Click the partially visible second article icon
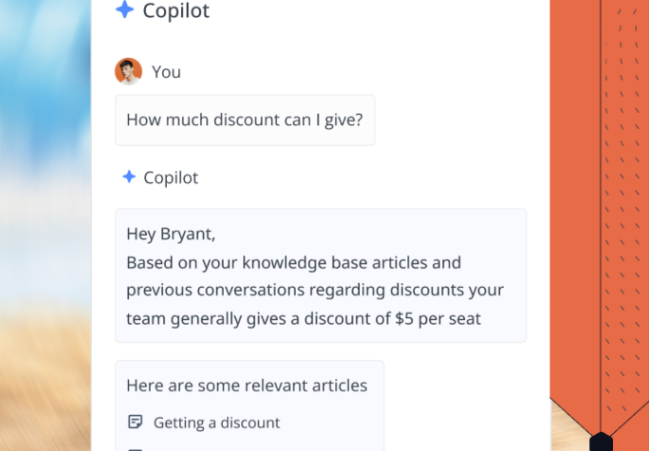The height and width of the screenshot is (451, 649). 135,448
